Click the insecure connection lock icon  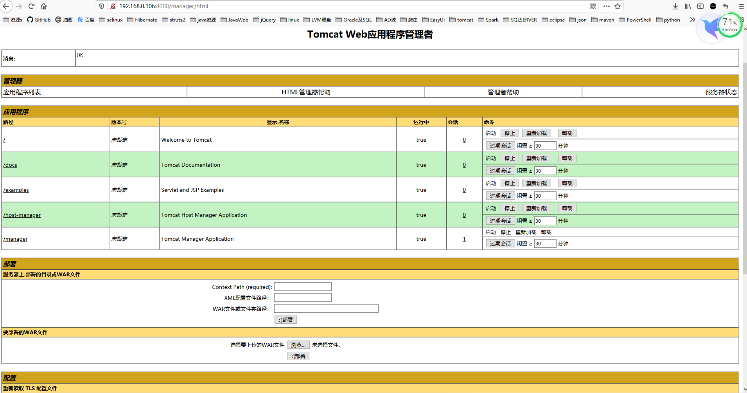click(113, 6)
